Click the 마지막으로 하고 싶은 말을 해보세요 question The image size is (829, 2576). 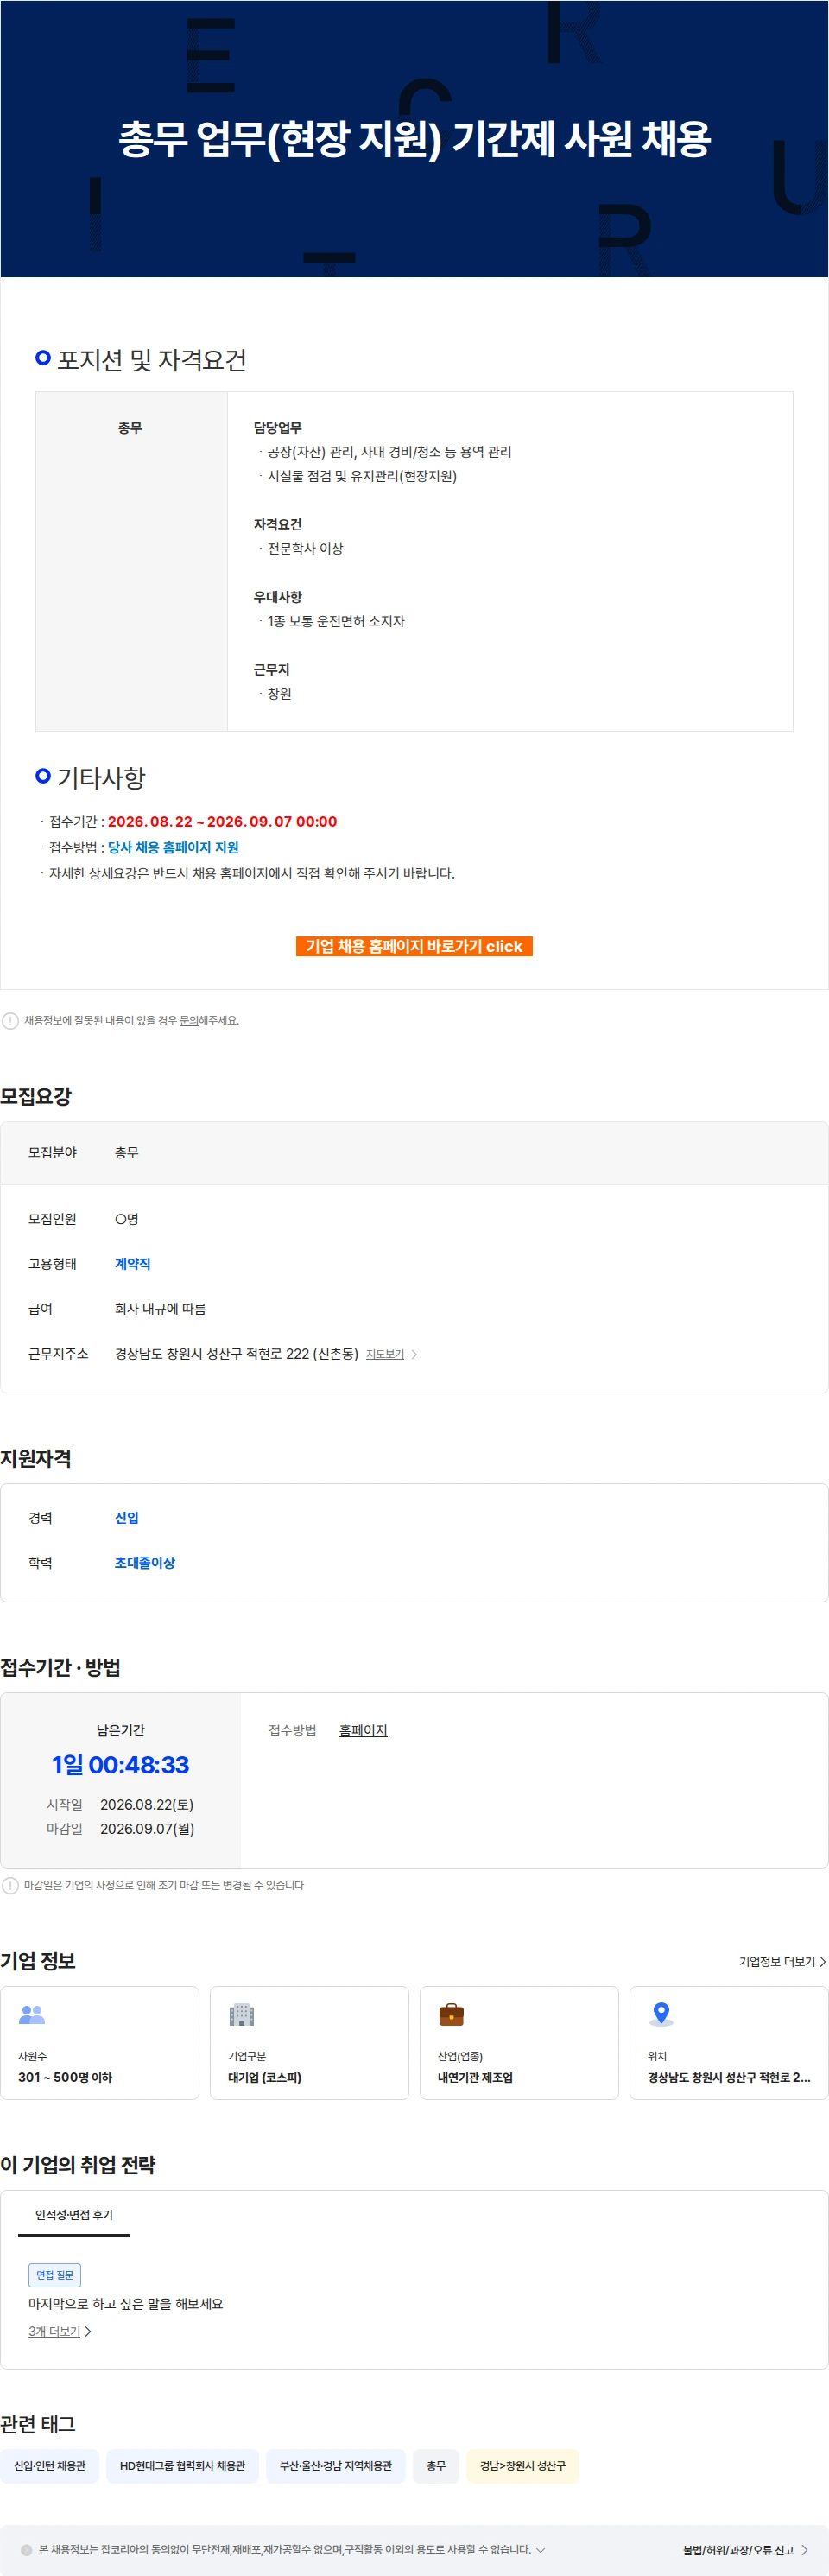click(x=126, y=2304)
